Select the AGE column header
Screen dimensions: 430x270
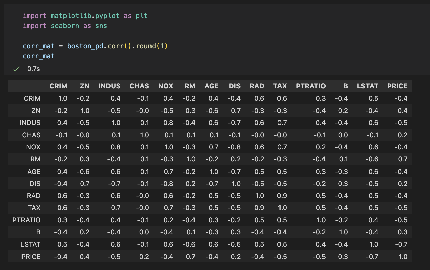pos(212,86)
